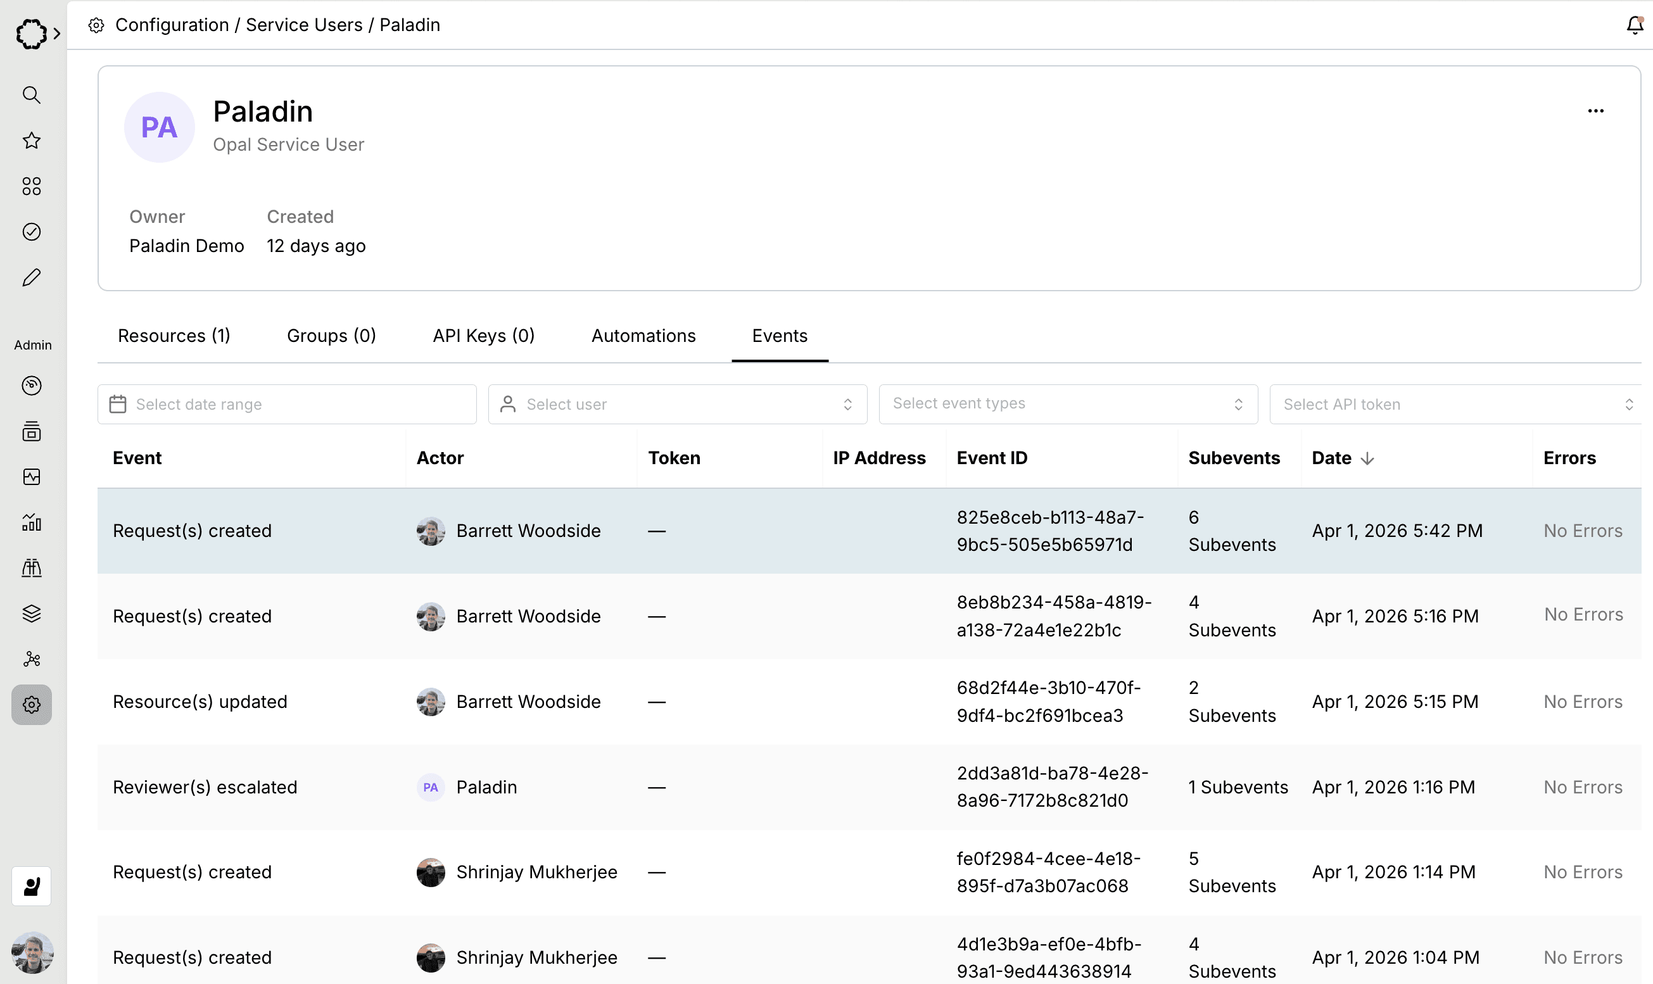Expand sidebar with chevron next to logo

tap(57, 33)
